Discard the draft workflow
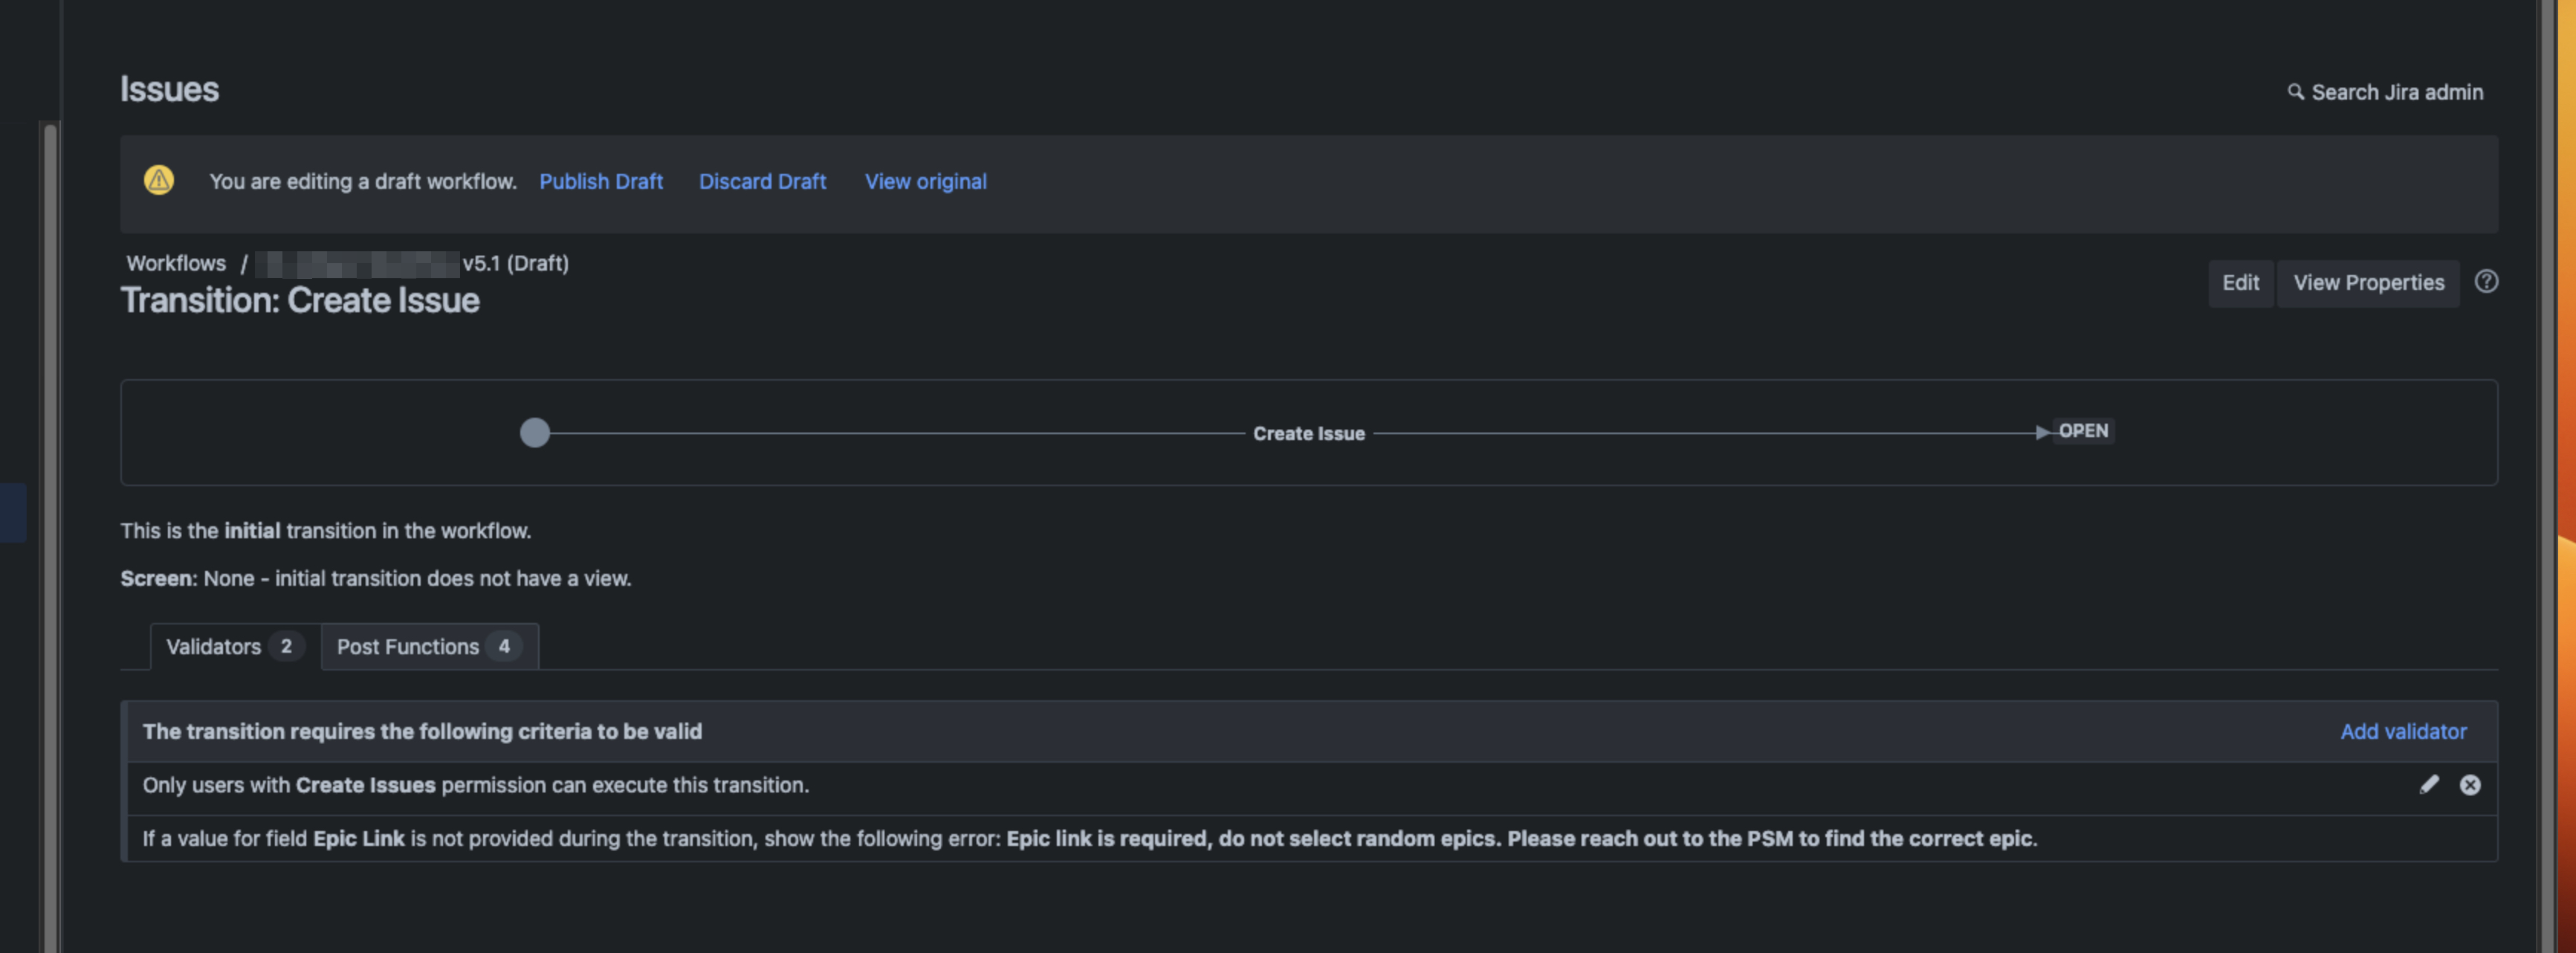This screenshot has height=953, width=2576. coord(762,181)
